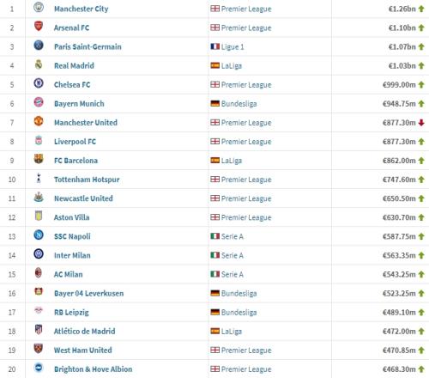Click the AC Milan club crest
This screenshot has height=378, width=429.
tap(39, 272)
